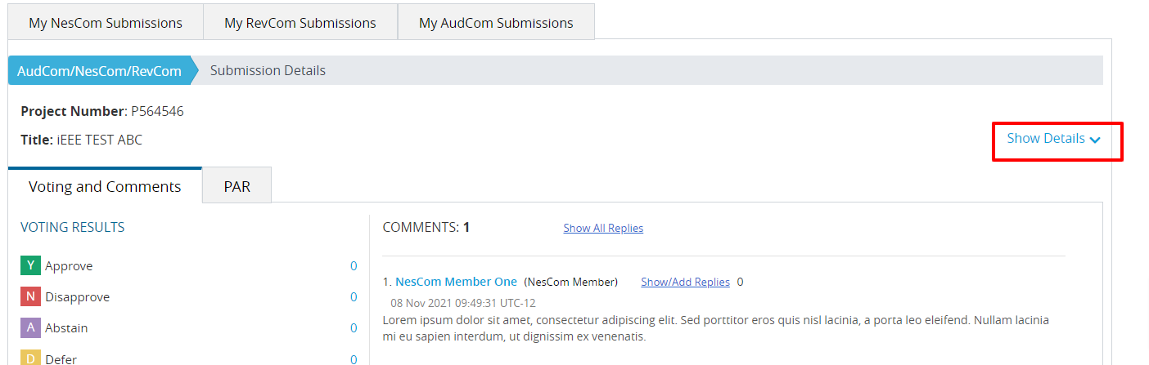Click the yellow D Defer vote icon

(30, 358)
